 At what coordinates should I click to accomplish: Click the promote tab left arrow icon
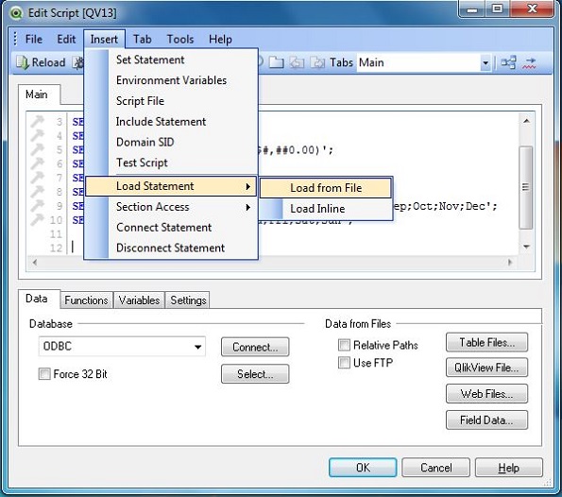pyautogui.click(x=297, y=62)
